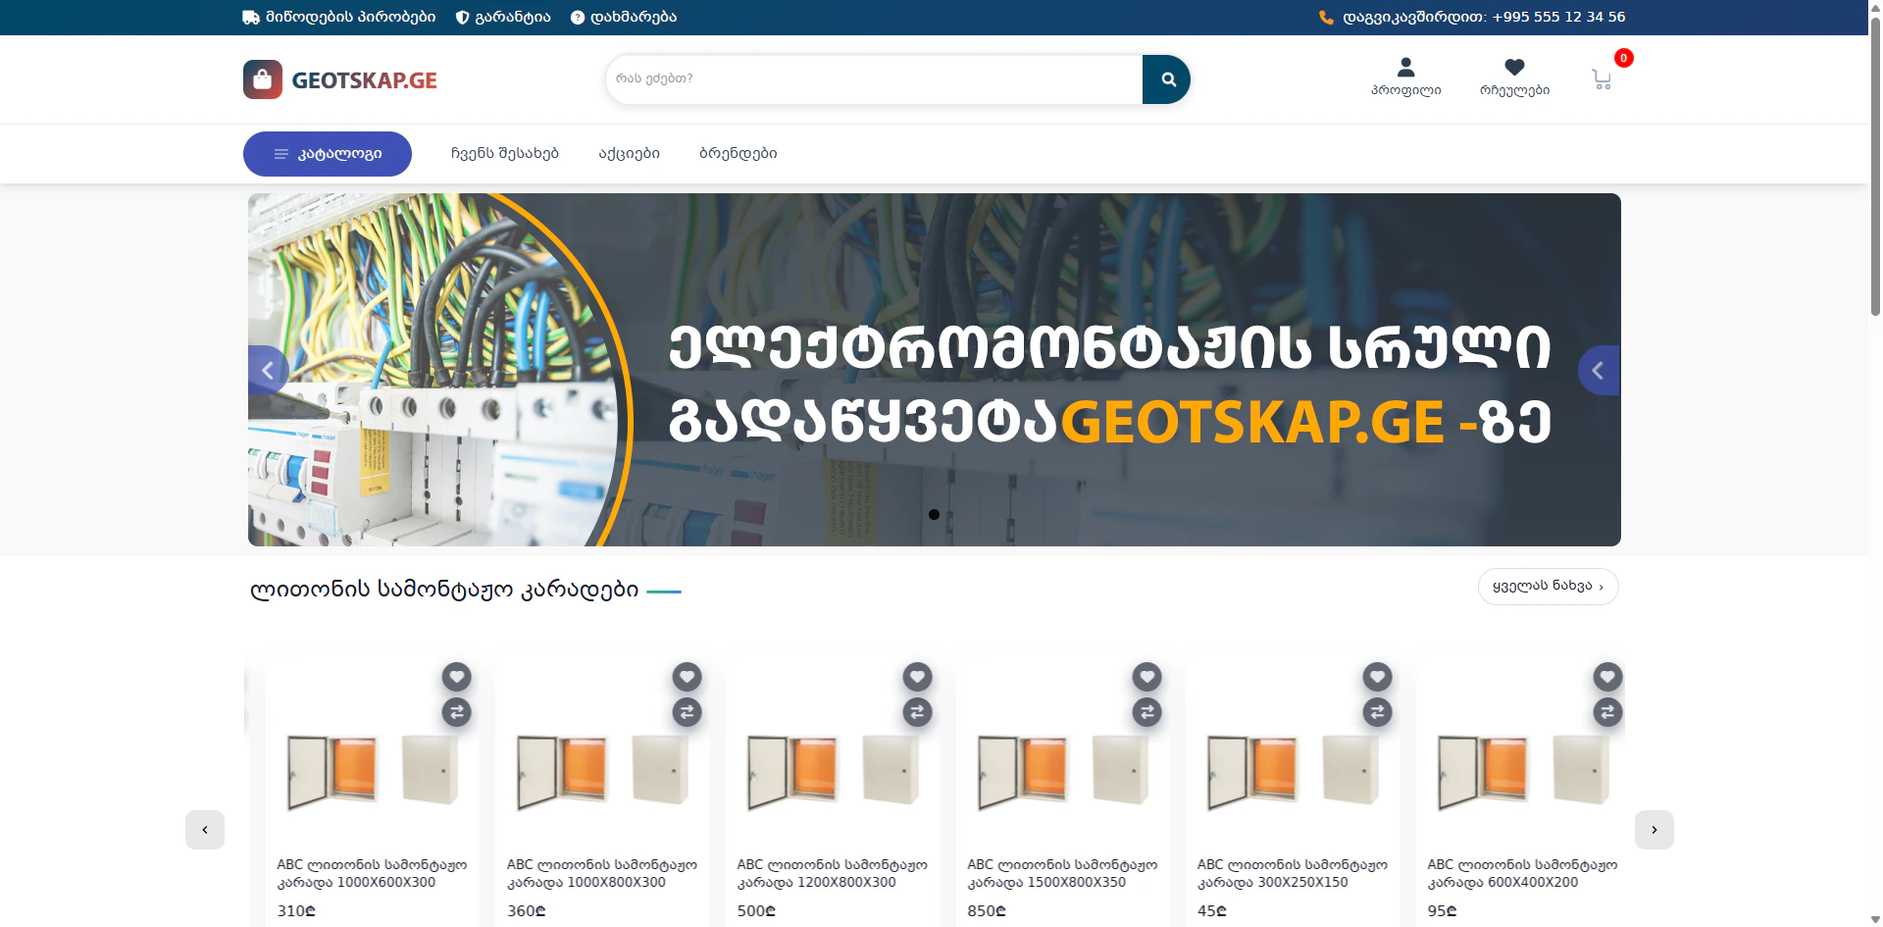
Task: Click the ყველას ნახვა view-all button
Action: (x=1548, y=586)
